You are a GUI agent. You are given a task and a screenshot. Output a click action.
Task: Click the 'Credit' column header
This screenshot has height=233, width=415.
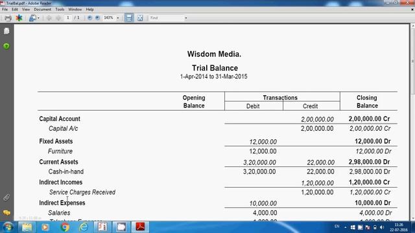[310, 106]
